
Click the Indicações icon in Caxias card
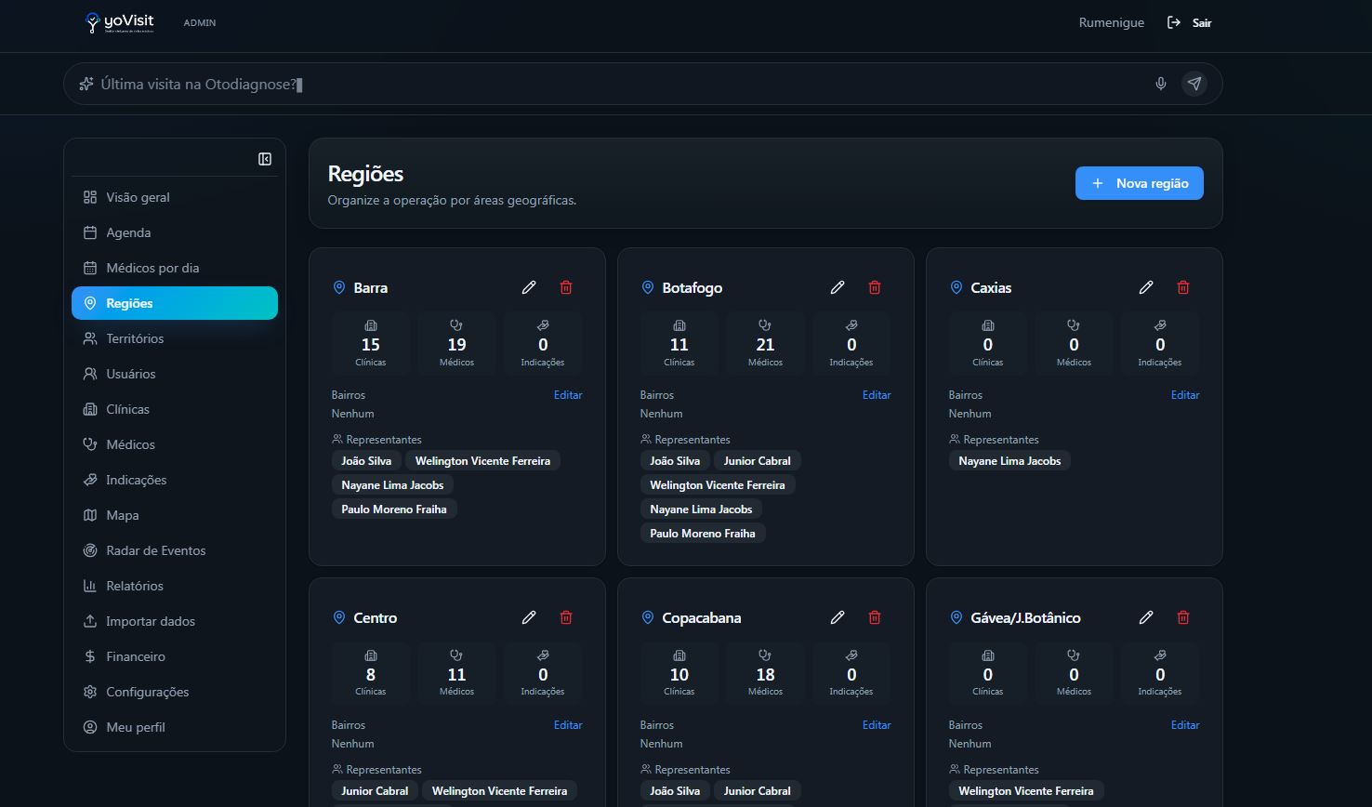point(1160,325)
